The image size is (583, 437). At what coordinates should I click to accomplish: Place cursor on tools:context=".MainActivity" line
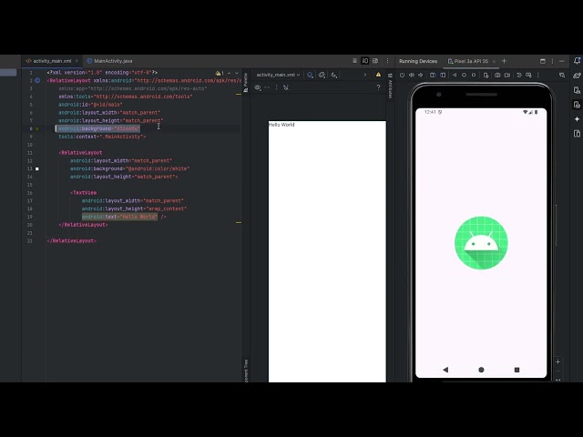click(102, 137)
